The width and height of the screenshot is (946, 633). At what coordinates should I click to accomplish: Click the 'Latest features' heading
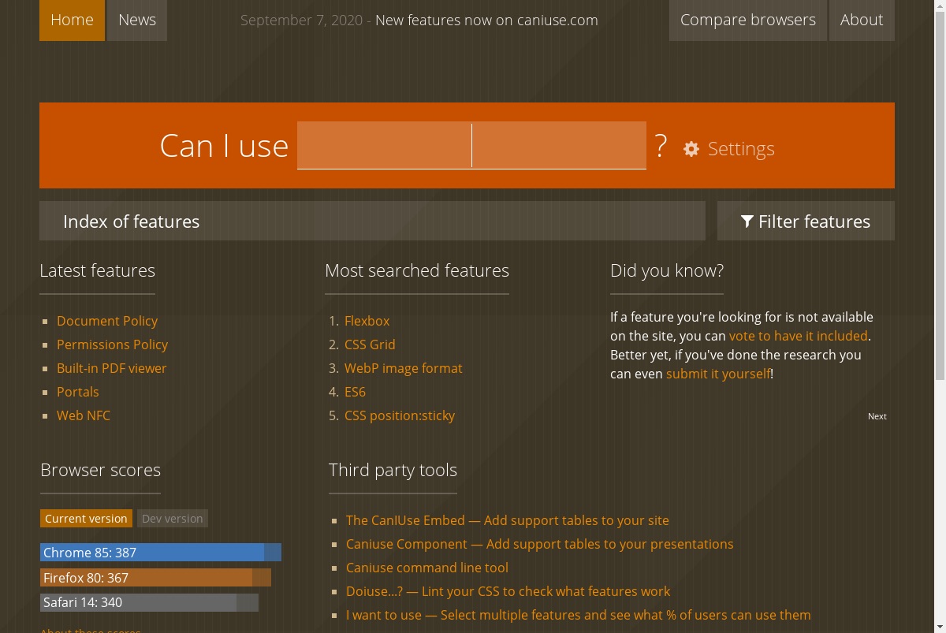click(x=97, y=270)
